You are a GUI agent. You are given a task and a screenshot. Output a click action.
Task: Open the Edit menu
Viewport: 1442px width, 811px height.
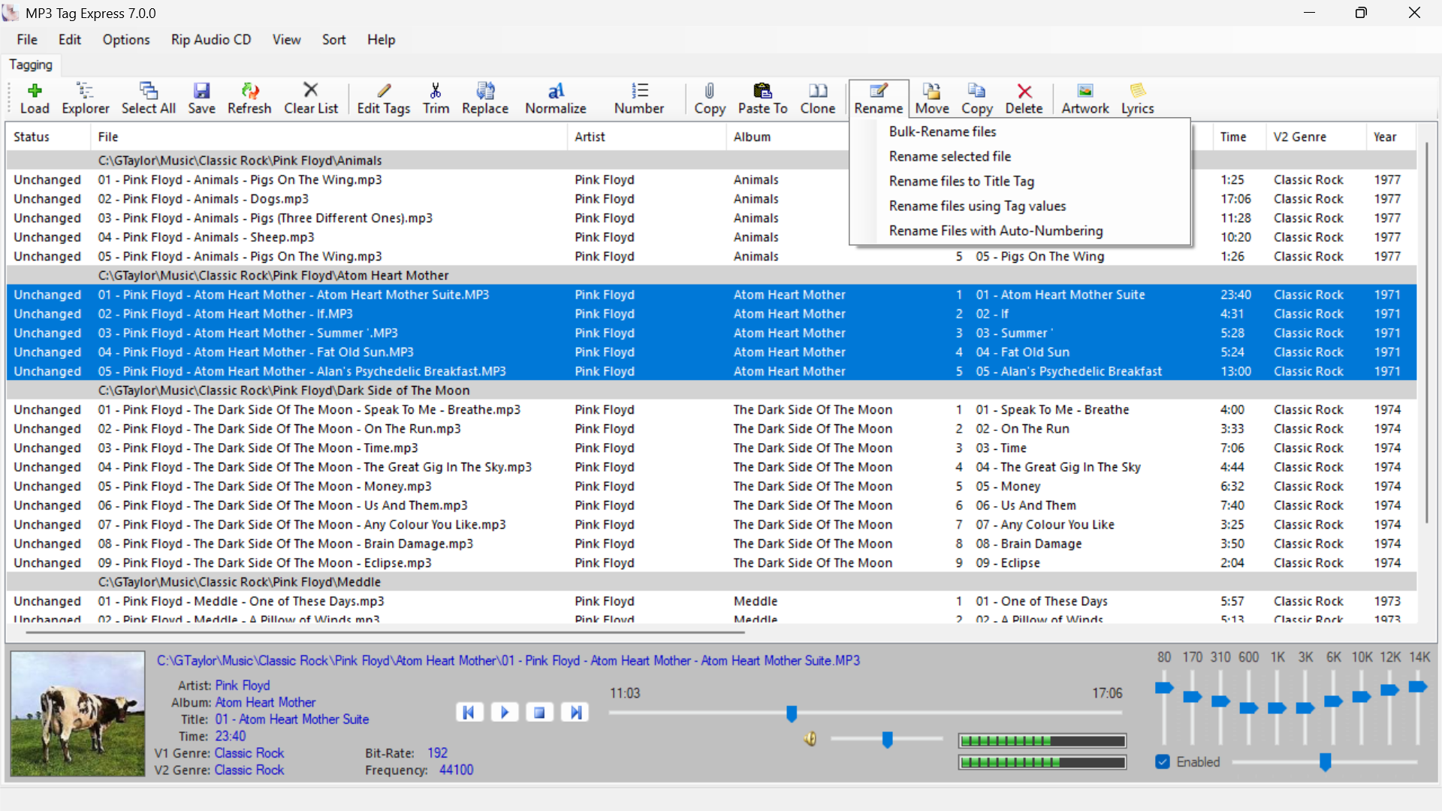[x=70, y=40]
